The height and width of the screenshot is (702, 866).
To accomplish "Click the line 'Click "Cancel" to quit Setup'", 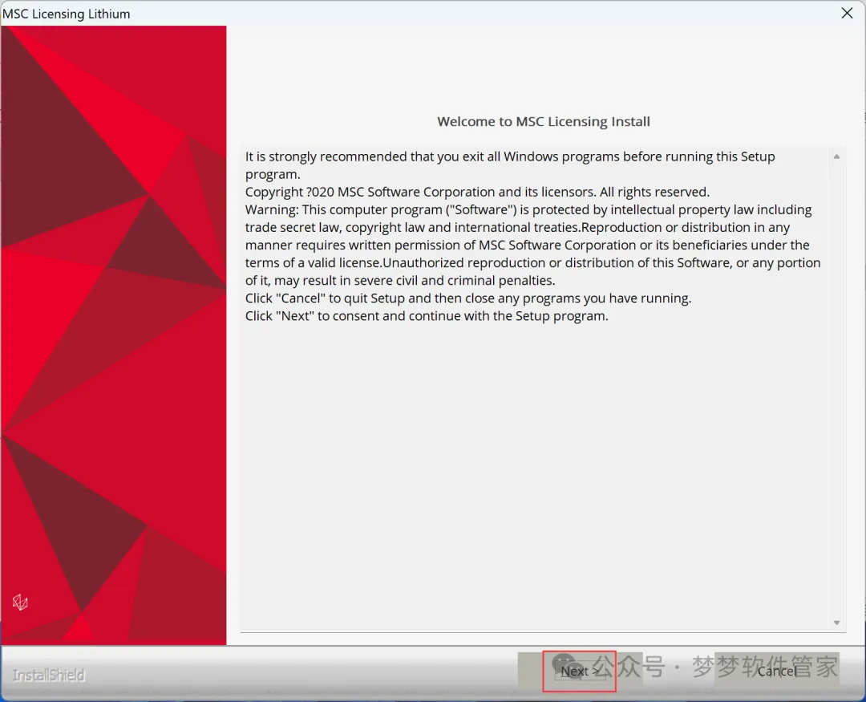I will coord(468,298).
